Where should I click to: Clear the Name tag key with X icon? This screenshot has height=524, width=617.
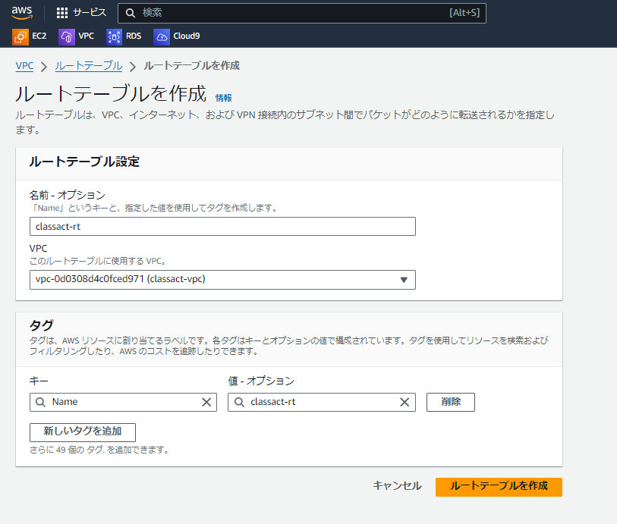(x=206, y=402)
